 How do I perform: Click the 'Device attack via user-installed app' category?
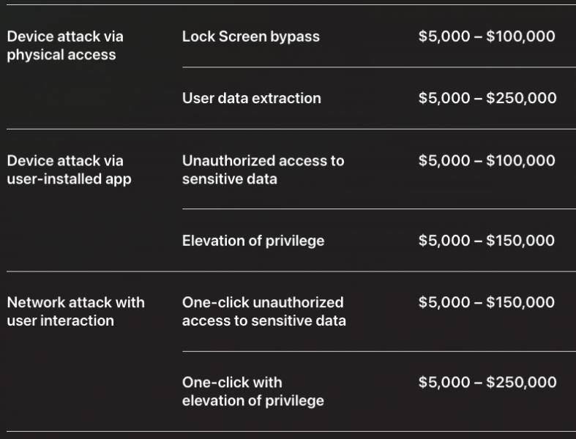pos(69,170)
